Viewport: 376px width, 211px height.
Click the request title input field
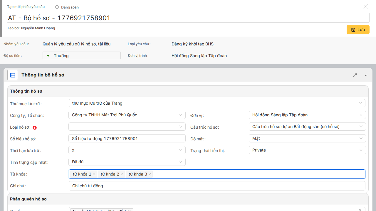(188, 18)
